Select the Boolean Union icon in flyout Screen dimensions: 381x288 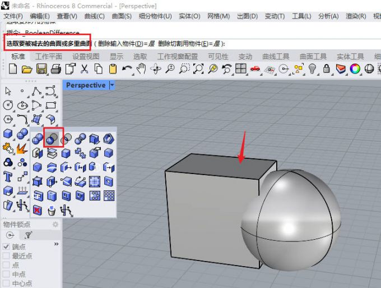(38, 138)
